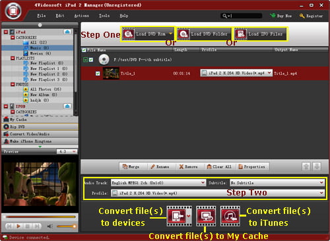This screenshot has width=330, height=241.
Task: Eject the iPad using its eject icon
Action: click(67, 32)
